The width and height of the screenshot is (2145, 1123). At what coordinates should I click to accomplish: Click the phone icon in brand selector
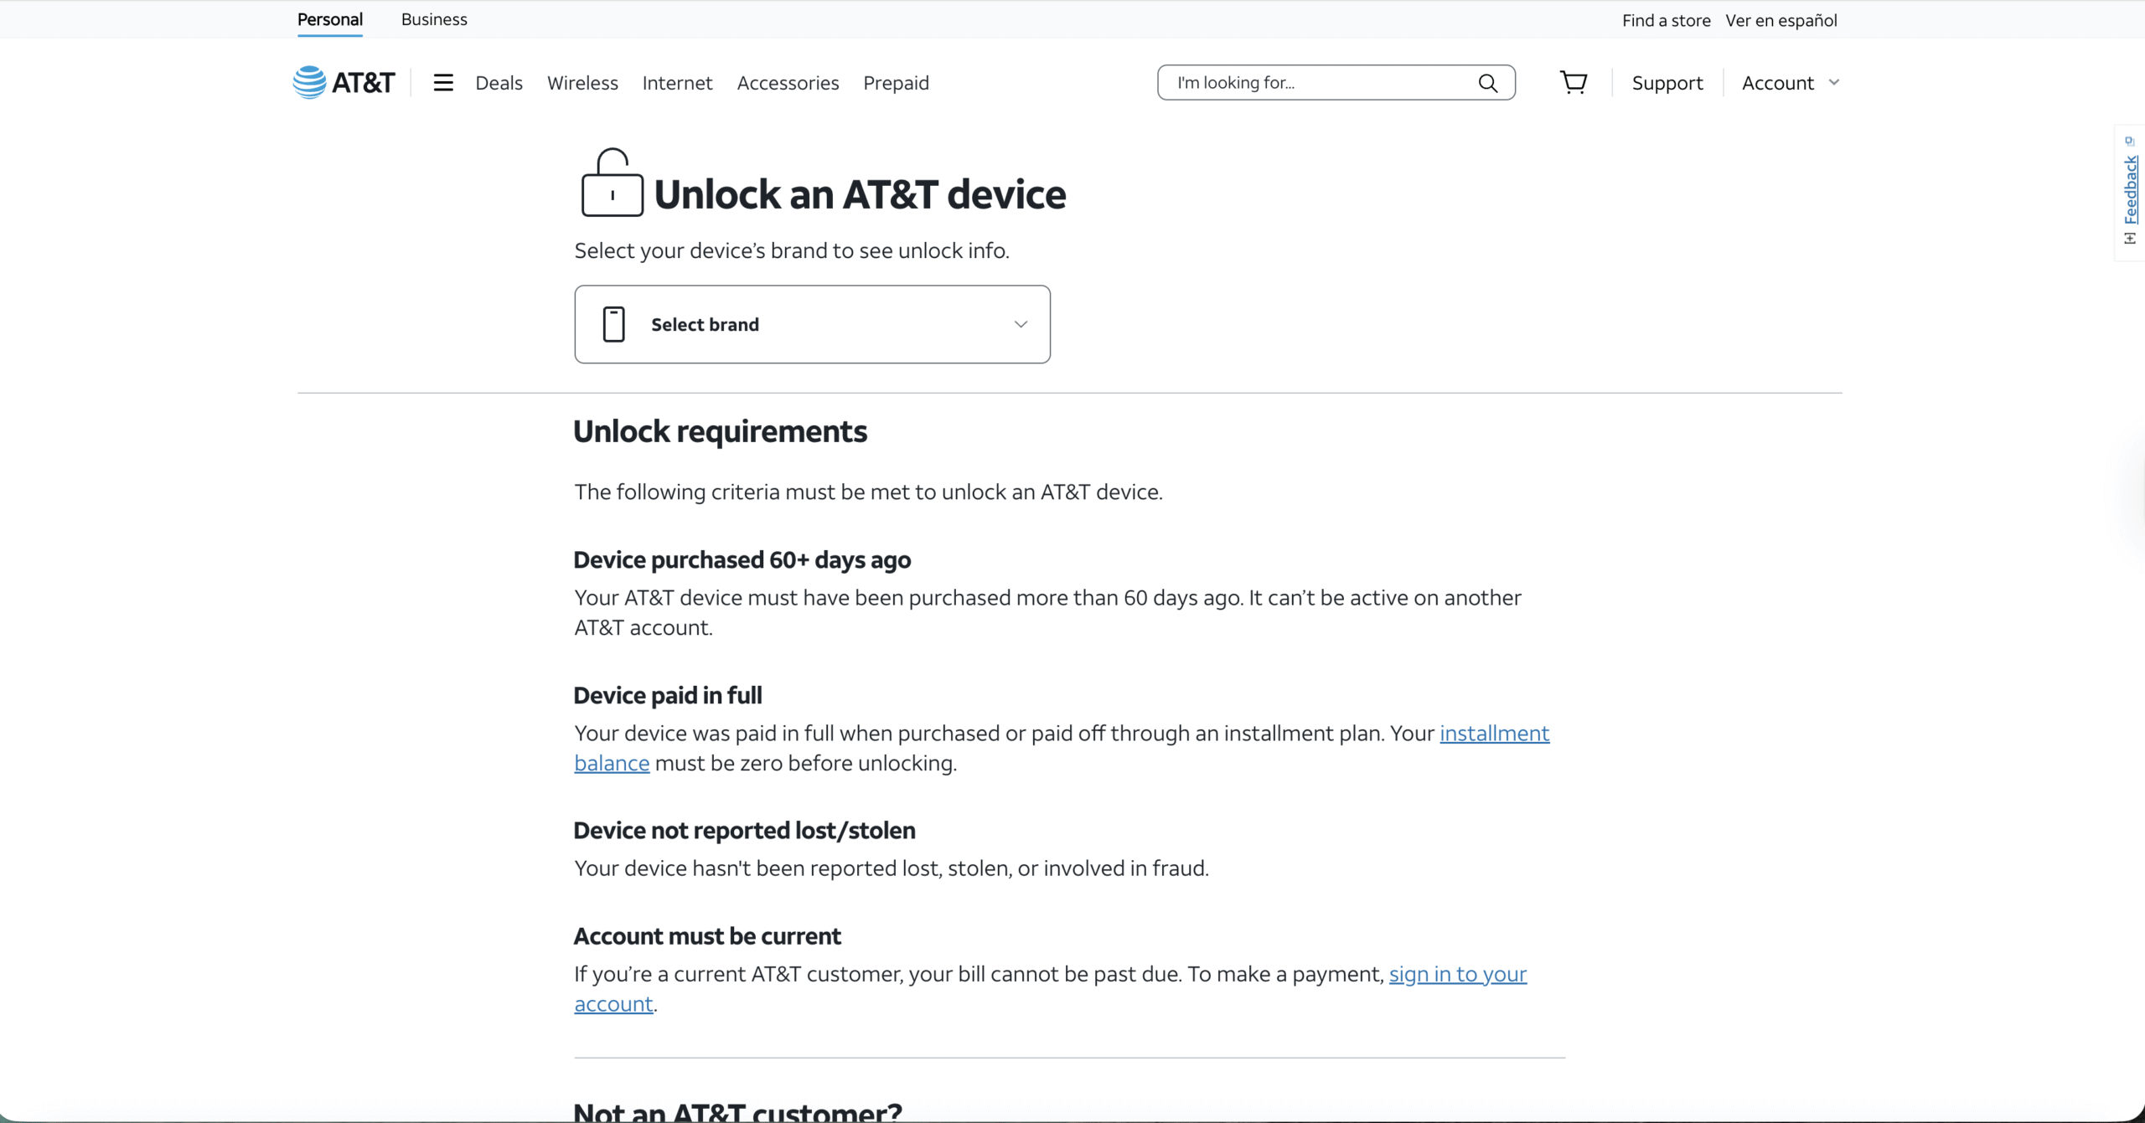613,324
